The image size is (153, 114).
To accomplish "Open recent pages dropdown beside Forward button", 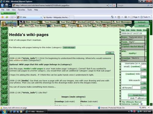I will pyautogui.click(x=10, y=5).
